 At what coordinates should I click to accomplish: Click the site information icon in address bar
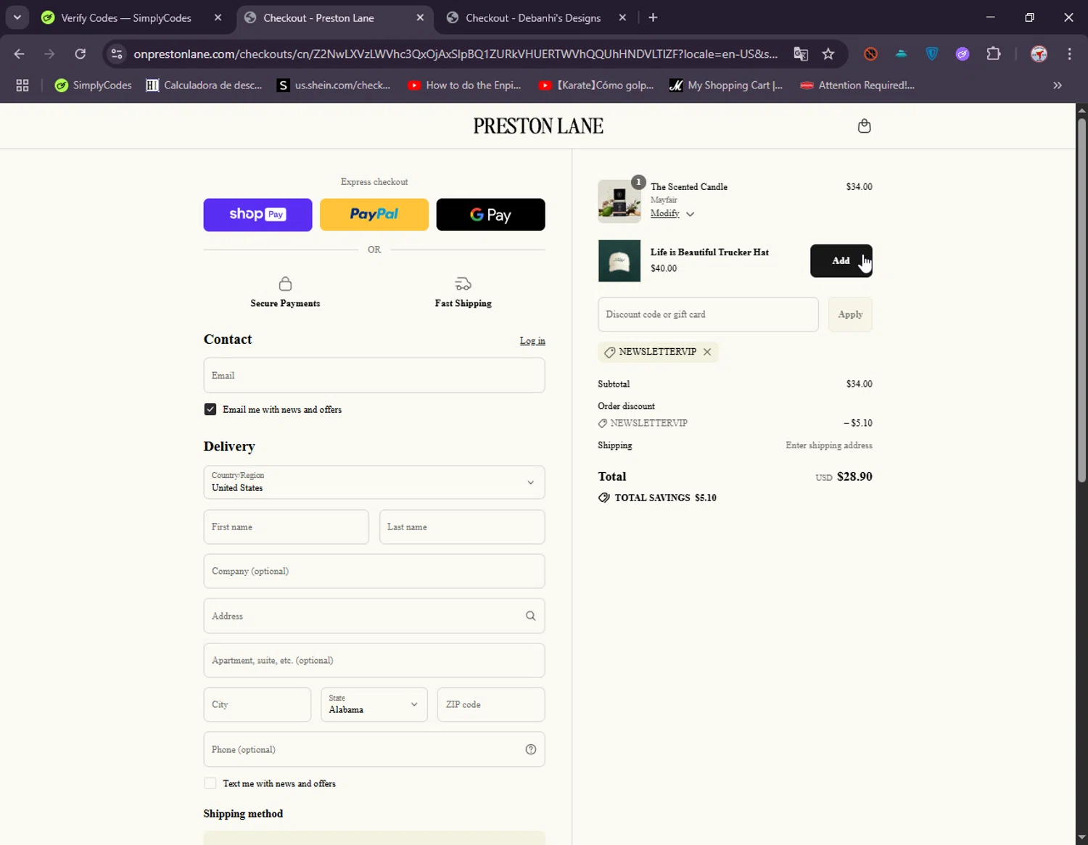click(x=117, y=54)
